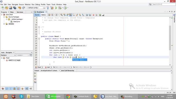This screenshot has height=99, width=176.
Task: Select Read.java in the Projects tree
Action: [16, 21]
